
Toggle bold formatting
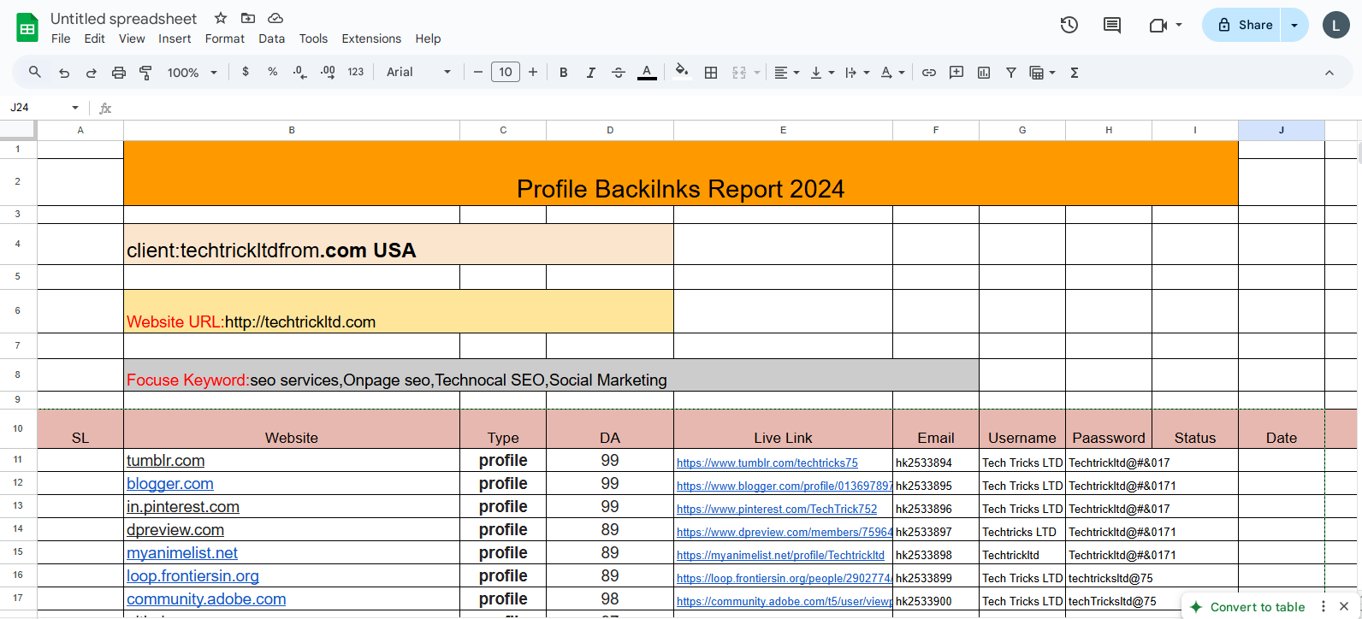coord(563,73)
